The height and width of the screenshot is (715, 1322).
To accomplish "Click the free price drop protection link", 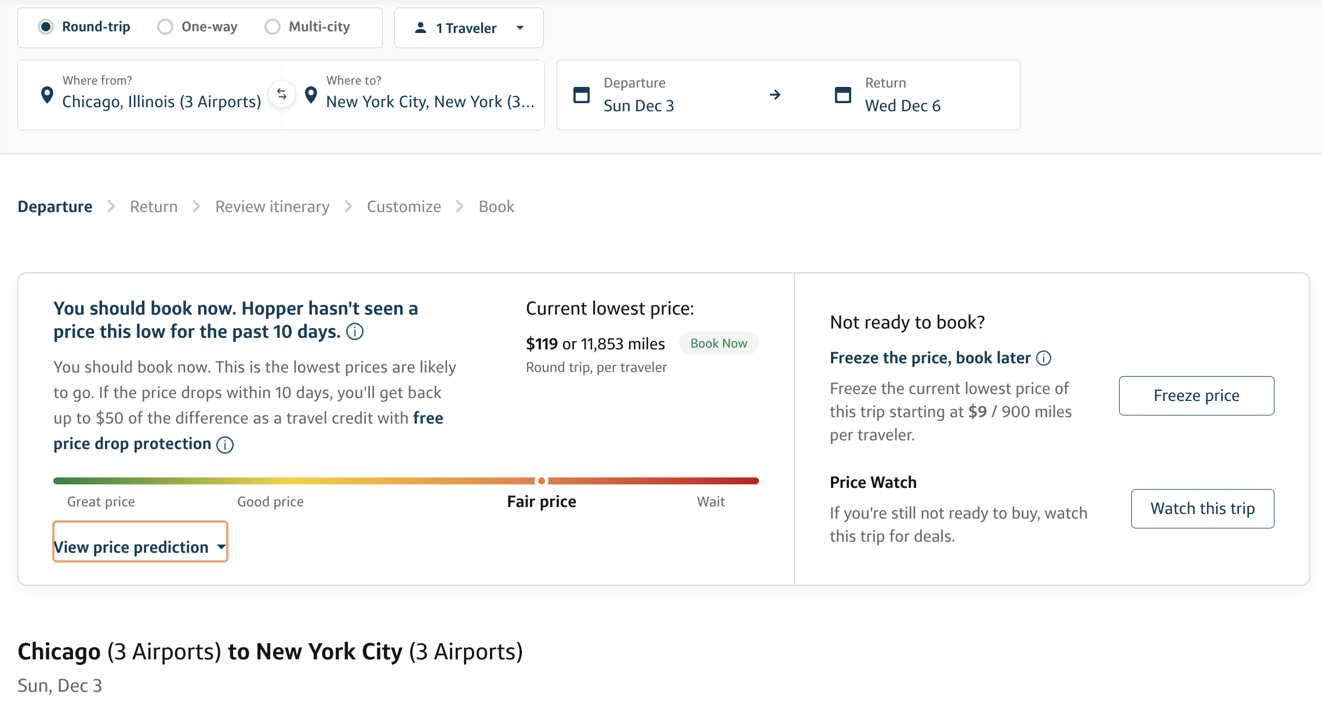I will tap(248, 431).
